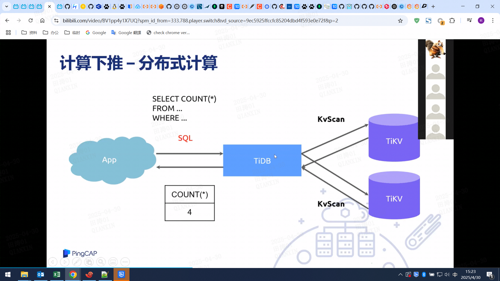Viewport: 500px width, 281px height.
Task: Click the slide zoom magnifier icon
Action: (101, 262)
